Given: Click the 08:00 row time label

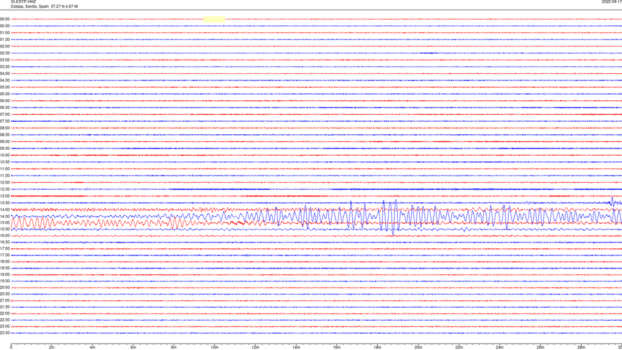Looking at the screenshot, I should point(5,128).
